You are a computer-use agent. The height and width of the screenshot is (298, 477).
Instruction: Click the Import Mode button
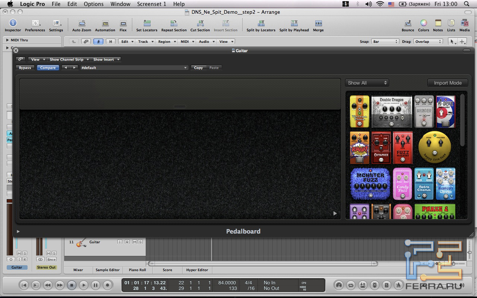[x=448, y=83]
